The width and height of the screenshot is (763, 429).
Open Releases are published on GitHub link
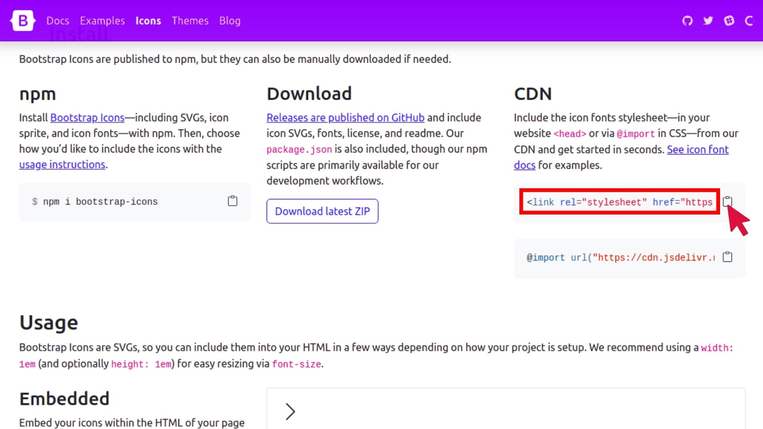345,118
